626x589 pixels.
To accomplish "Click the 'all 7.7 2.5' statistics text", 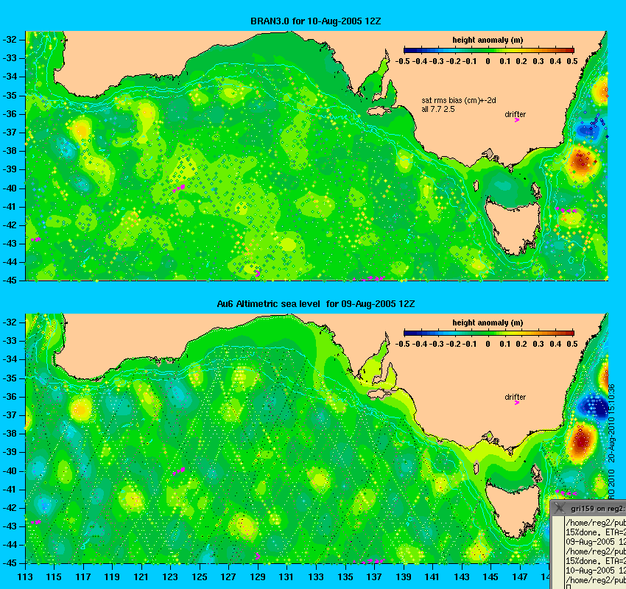I will coord(438,109).
